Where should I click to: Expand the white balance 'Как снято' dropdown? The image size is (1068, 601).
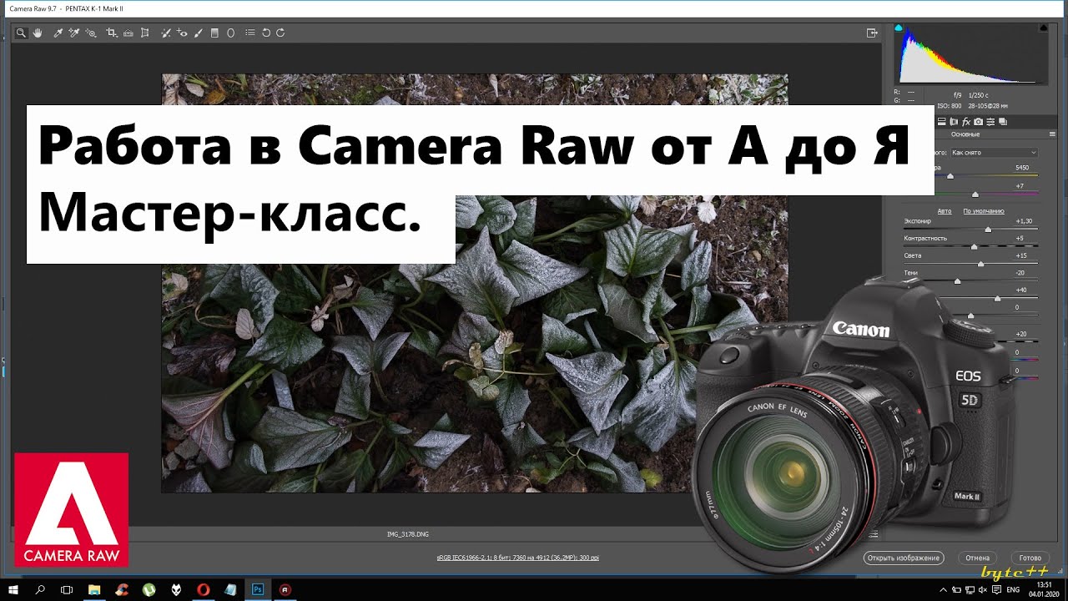[995, 153]
